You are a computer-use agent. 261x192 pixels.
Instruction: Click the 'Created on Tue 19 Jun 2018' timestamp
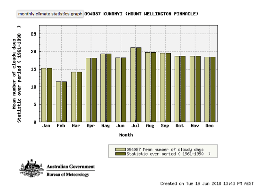207,183
